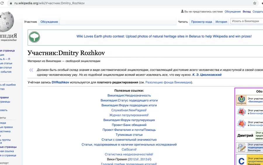Switch to the Участник tab

[x=30, y=22]
